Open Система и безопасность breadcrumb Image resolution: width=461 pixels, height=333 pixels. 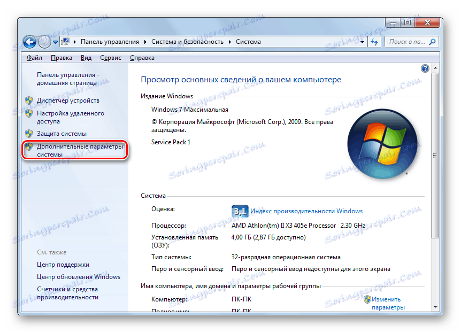(x=187, y=42)
